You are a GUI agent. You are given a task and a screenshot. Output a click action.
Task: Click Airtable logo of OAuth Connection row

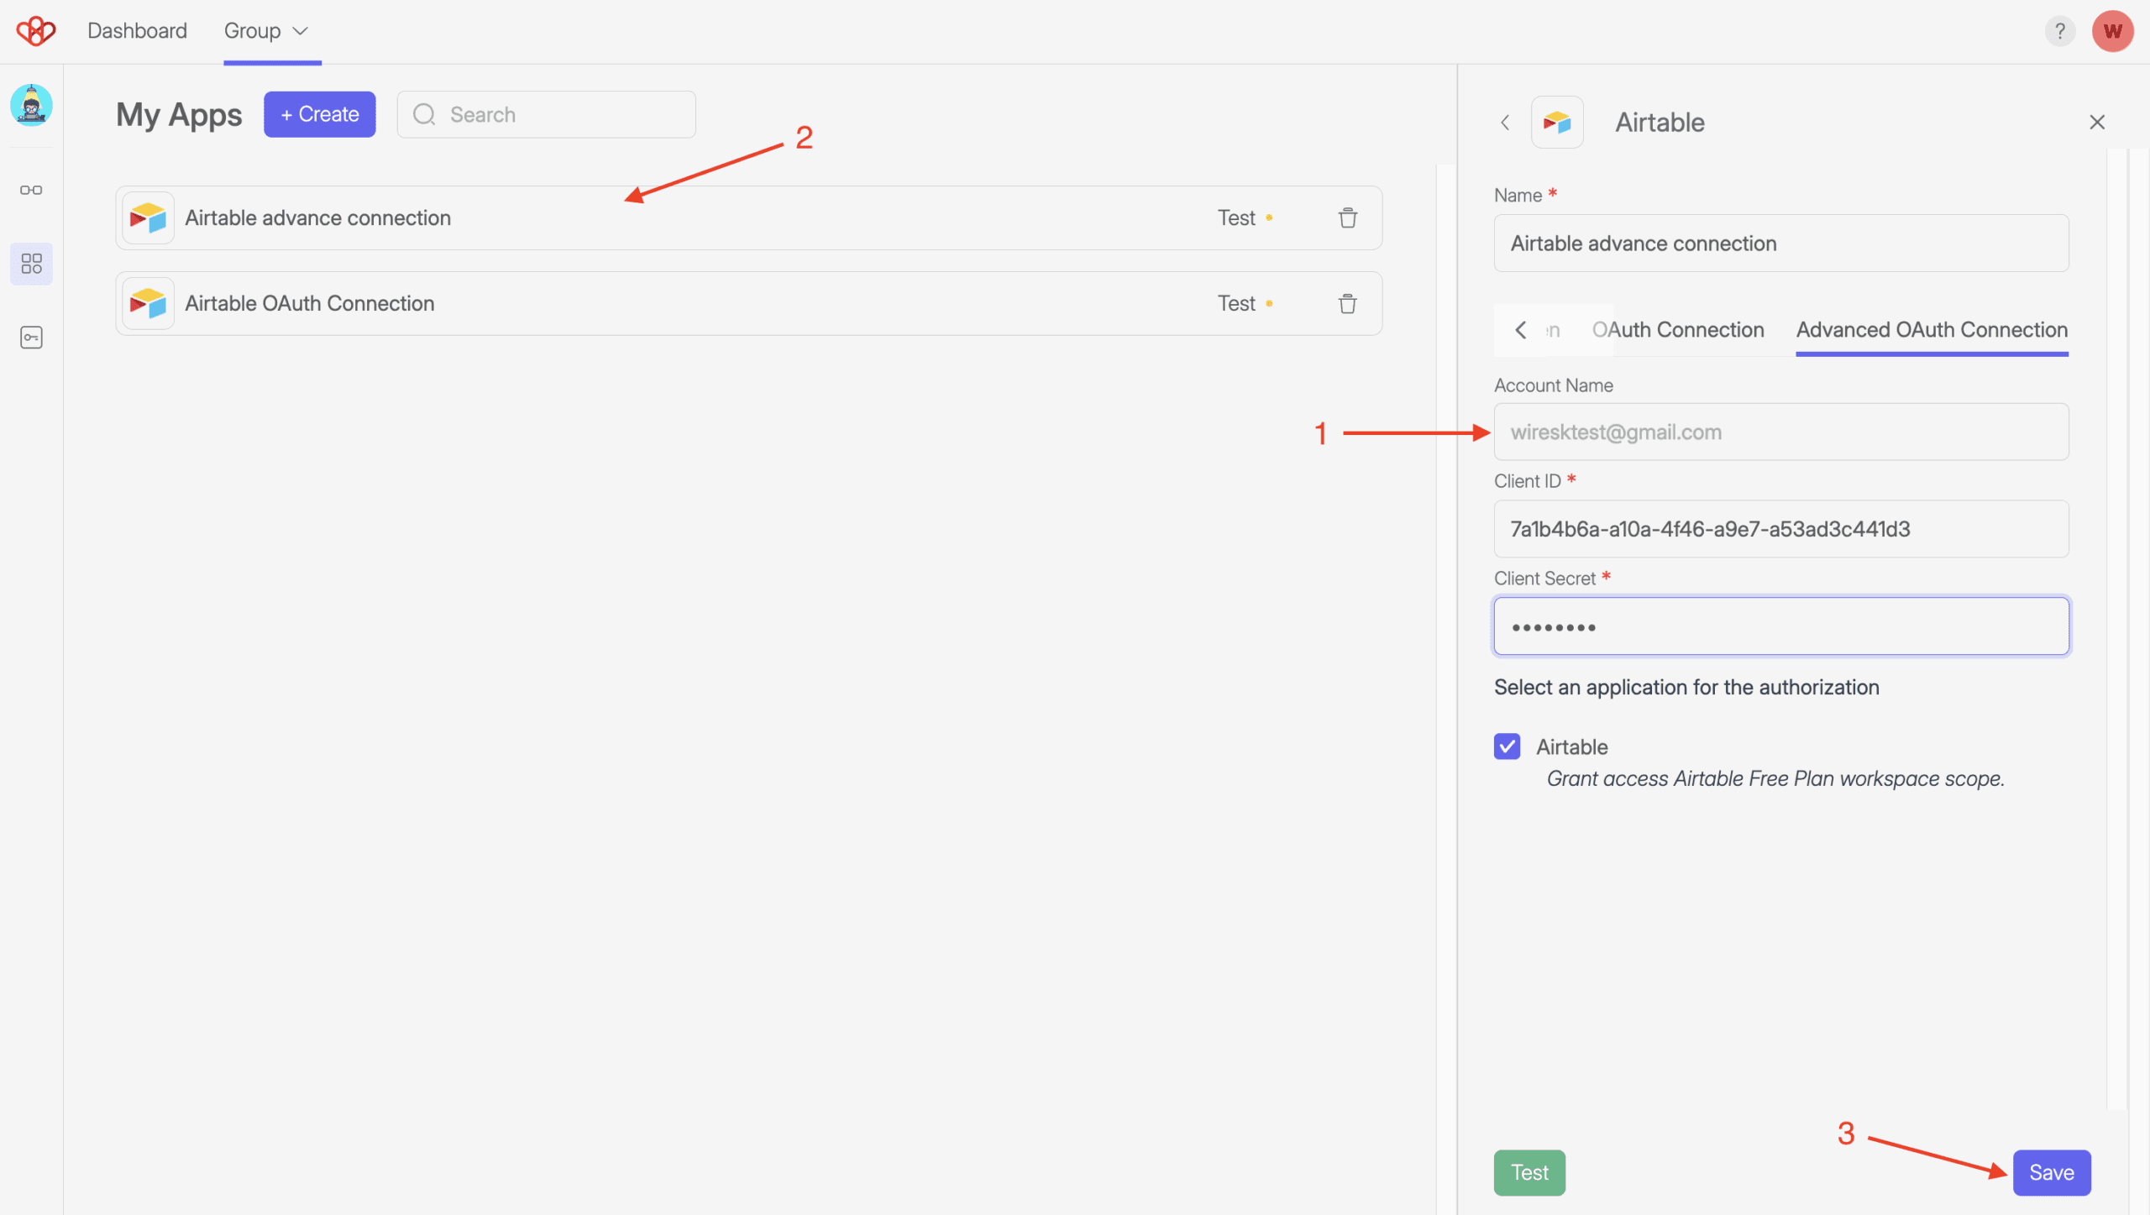(x=148, y=303)
